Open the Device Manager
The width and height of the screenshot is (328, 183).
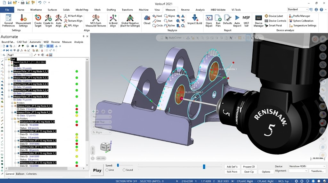258,21
